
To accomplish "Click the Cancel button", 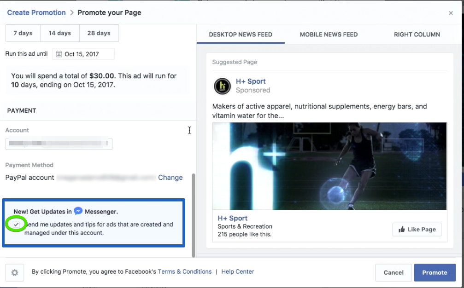I will (x=394, y=272).
